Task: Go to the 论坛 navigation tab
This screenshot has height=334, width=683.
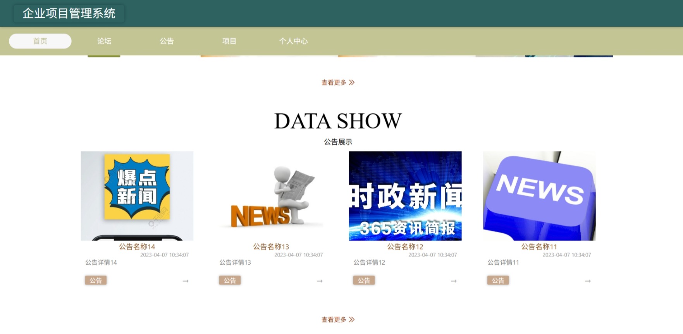Action: coord(104,41)
